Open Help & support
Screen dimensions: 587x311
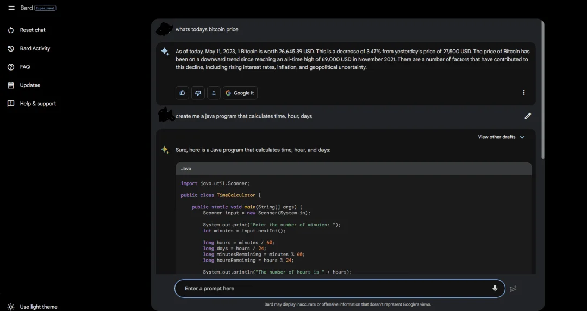pos(38,104)
